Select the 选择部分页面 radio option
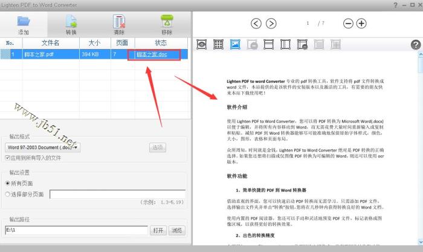 [7, 194]
